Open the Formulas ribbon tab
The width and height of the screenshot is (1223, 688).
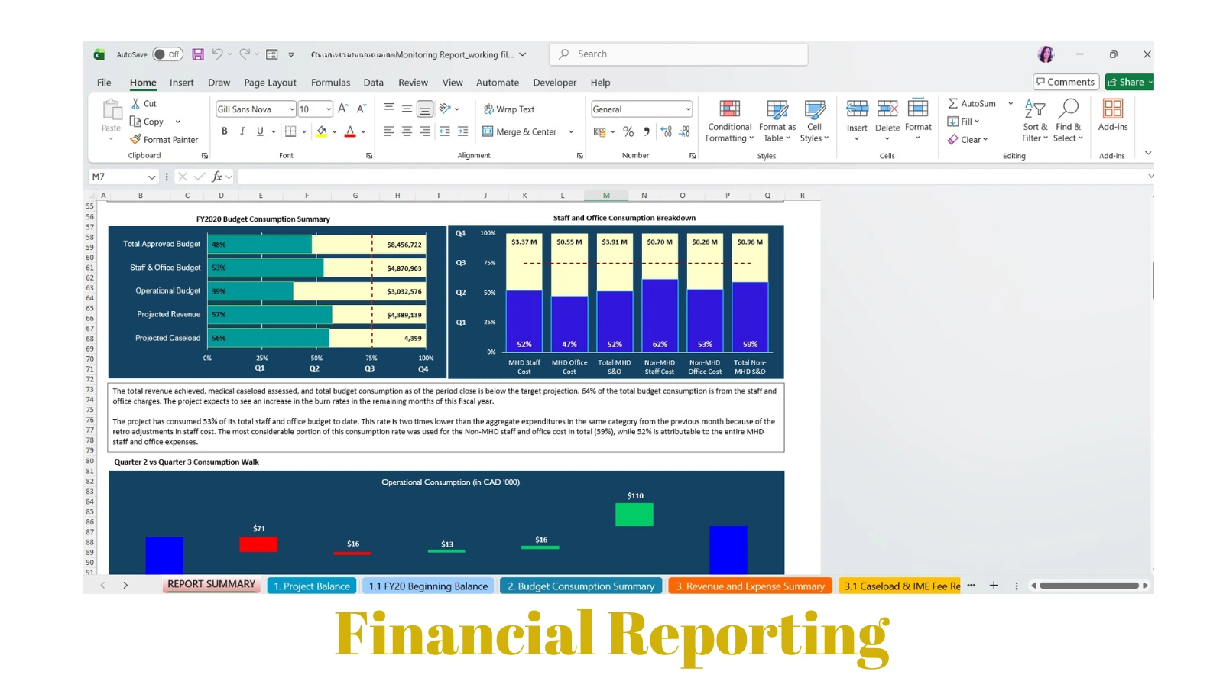click(x=330, y=83)
